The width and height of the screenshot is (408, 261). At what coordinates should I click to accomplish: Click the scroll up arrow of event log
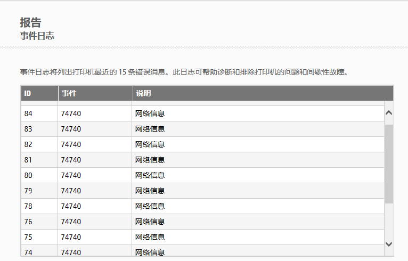[388, 113]
